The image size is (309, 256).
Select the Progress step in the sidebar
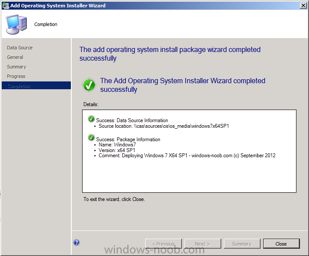point(16,76)
